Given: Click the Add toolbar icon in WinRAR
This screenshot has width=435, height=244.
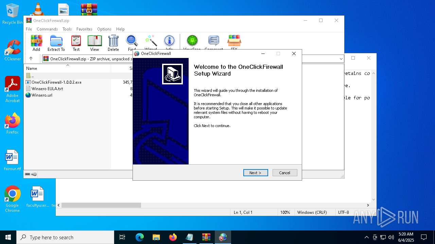Looking at the screenshot, I should click(x=36, y=43).
